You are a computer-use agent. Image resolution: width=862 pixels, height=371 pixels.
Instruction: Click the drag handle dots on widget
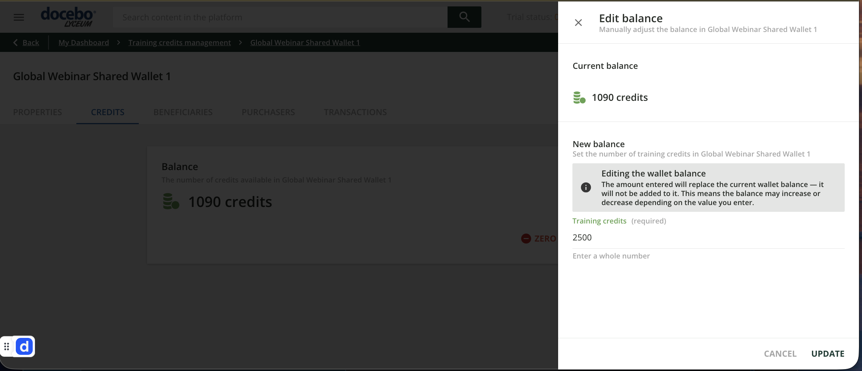tap(7, 347)
